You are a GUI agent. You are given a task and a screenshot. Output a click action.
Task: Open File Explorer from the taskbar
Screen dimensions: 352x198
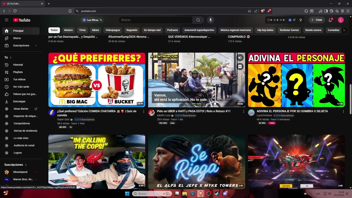[x=185, y=194]
